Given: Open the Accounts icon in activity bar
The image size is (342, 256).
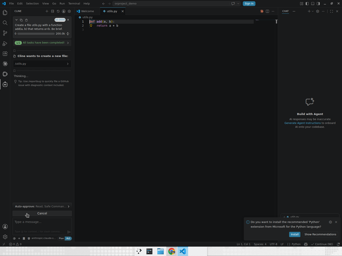Looking at the screenshot, I should coord(5,227).
